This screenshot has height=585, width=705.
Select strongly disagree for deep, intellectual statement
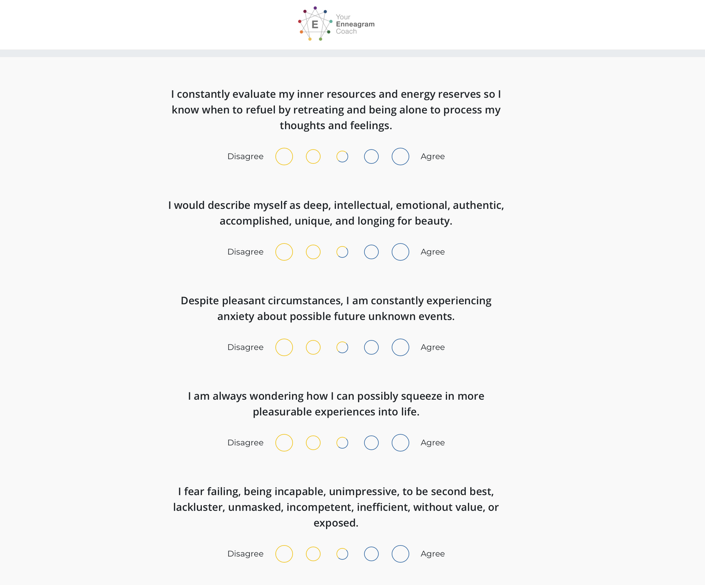click(x=284, y=252)
